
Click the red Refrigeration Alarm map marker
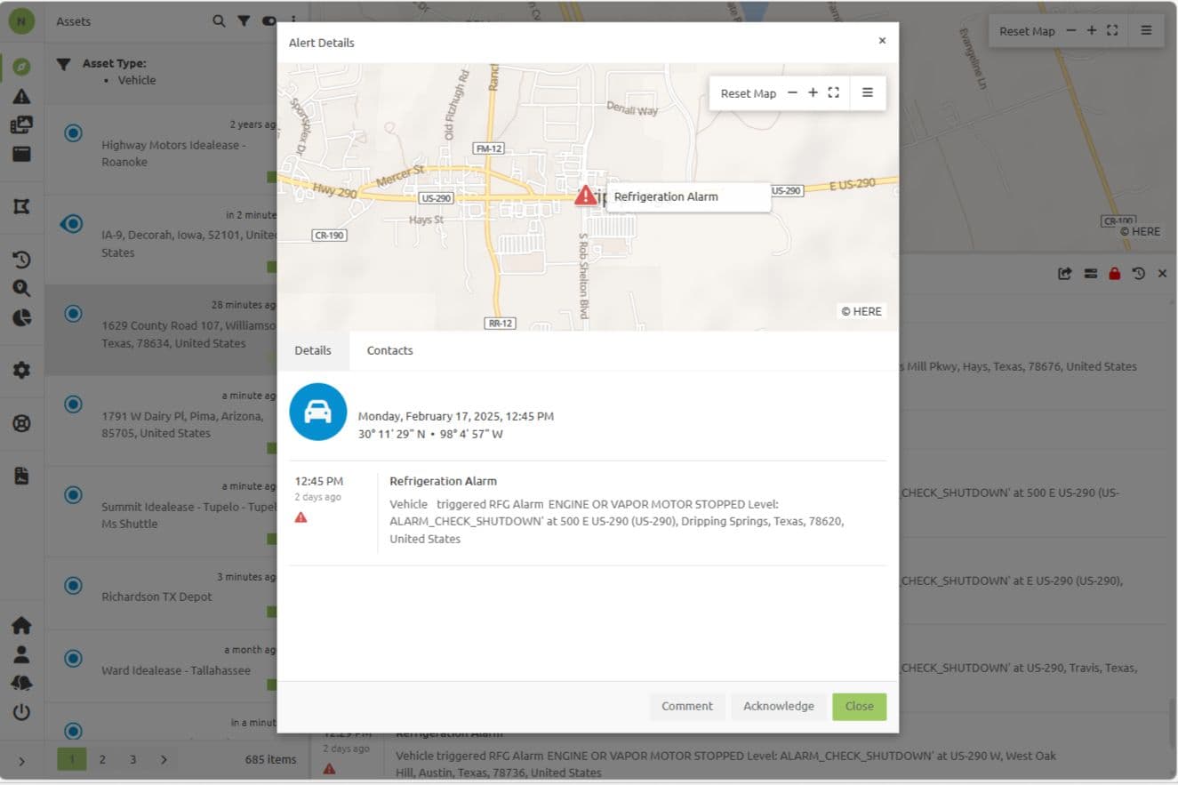click(x=585, y=196)
